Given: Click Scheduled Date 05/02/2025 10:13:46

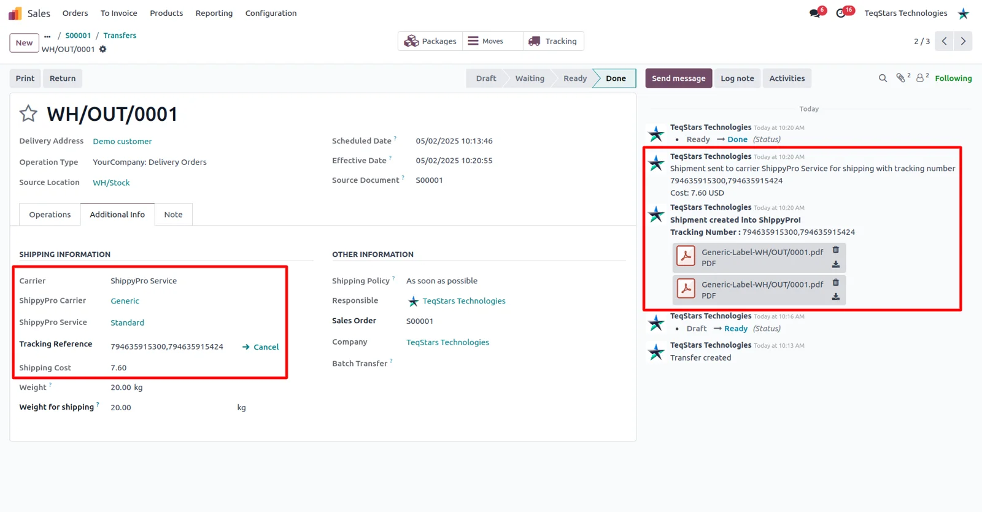Looking at the screenshot, I should point(454,141).
